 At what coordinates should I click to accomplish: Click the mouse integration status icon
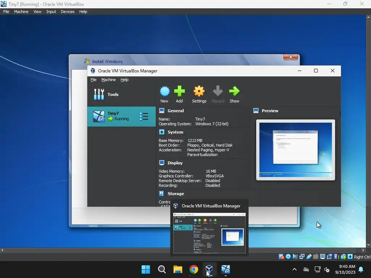point(343,257)
